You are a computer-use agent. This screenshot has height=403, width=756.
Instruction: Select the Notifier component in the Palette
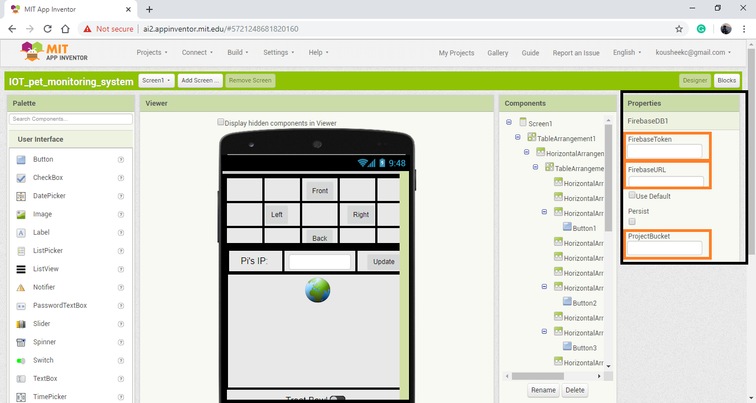[43, 287]
